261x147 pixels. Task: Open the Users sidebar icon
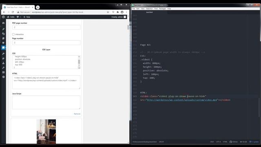click(3, 63)
